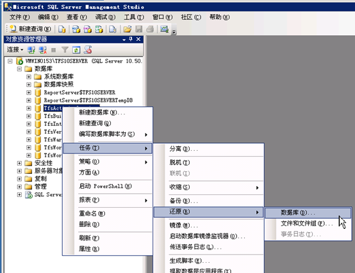The image size is (355, 273).
Task: Open the 编辑(E) menu
Action: click(48, 17)
